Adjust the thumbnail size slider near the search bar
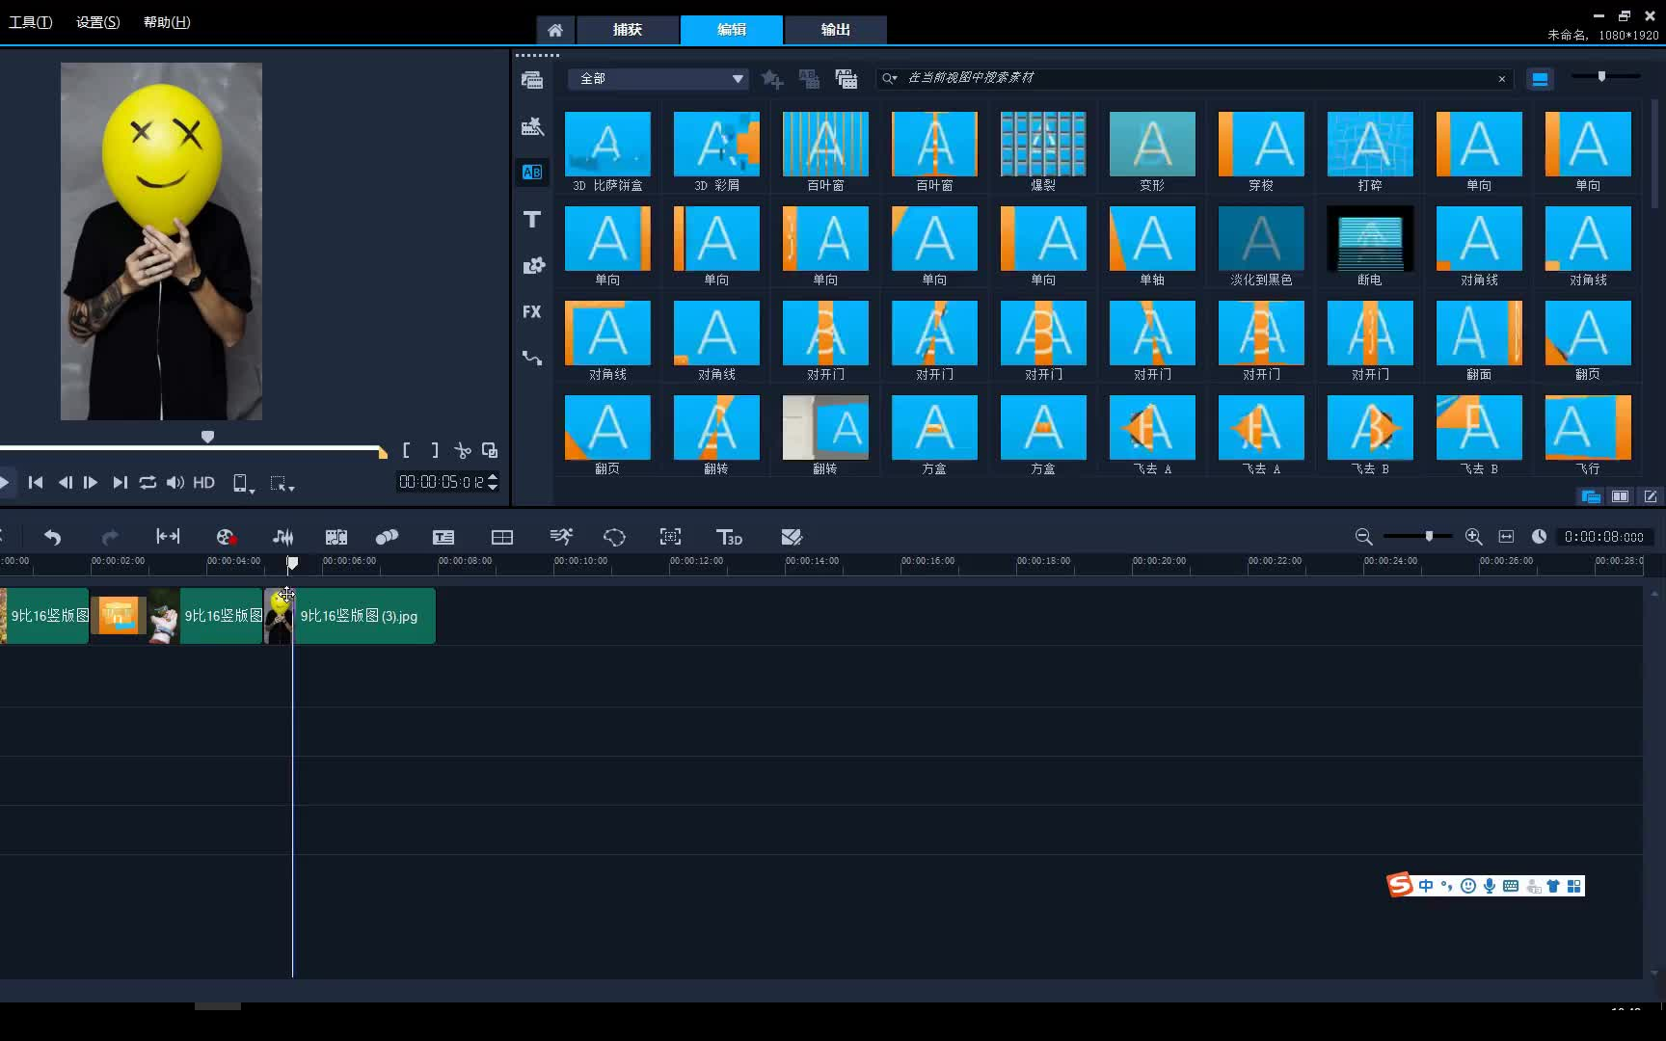 click(x=1604, y=76)
